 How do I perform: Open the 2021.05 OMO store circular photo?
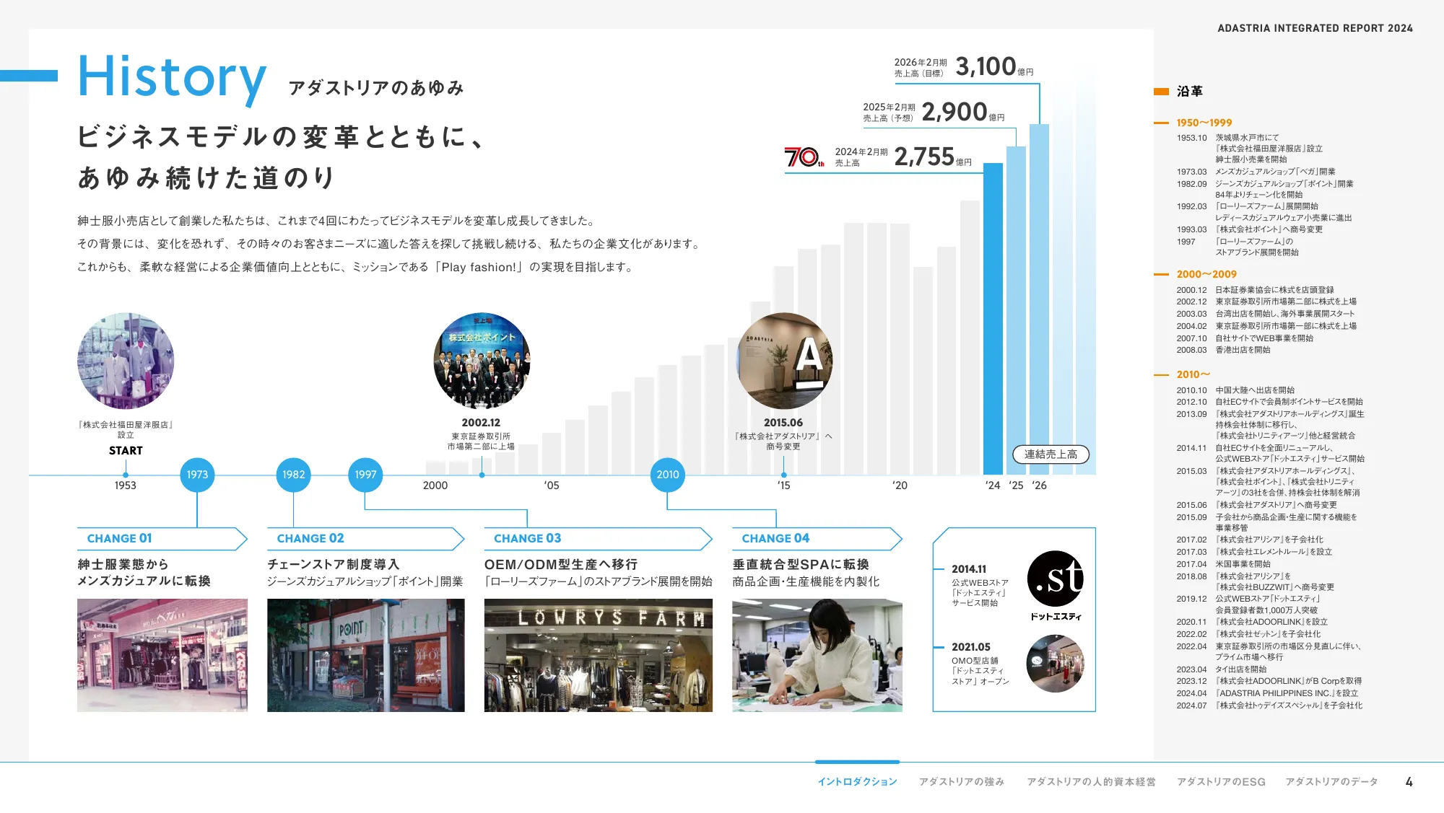point(1056,664)
